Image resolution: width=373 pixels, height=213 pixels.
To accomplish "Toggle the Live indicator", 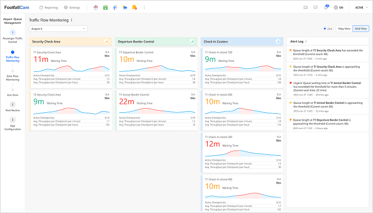I will pyautogui.click(x=329, y=28).
